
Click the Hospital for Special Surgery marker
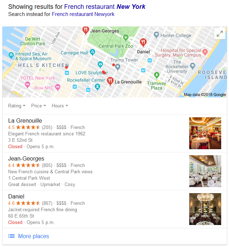(x=205, y=52)
